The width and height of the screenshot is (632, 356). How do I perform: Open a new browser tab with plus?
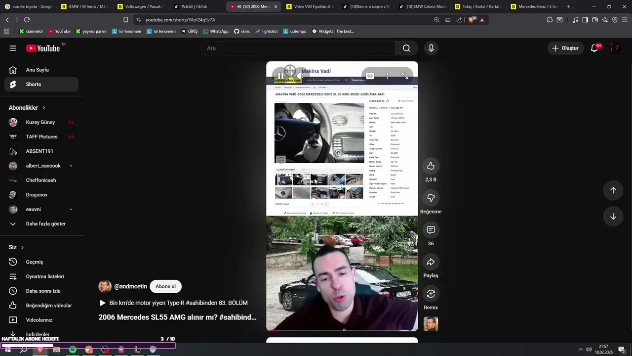(568, 6)
